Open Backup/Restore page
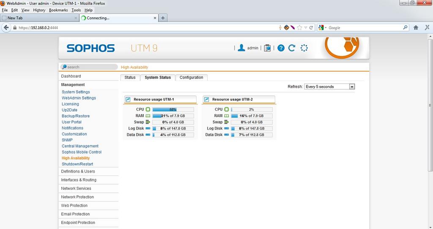Viewport: 433px width, 229px height. pyautogui.click(x=76, y=116)
